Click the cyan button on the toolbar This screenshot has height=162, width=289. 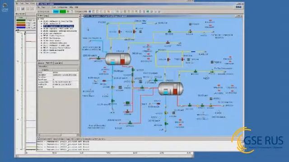tap(56, 12)
